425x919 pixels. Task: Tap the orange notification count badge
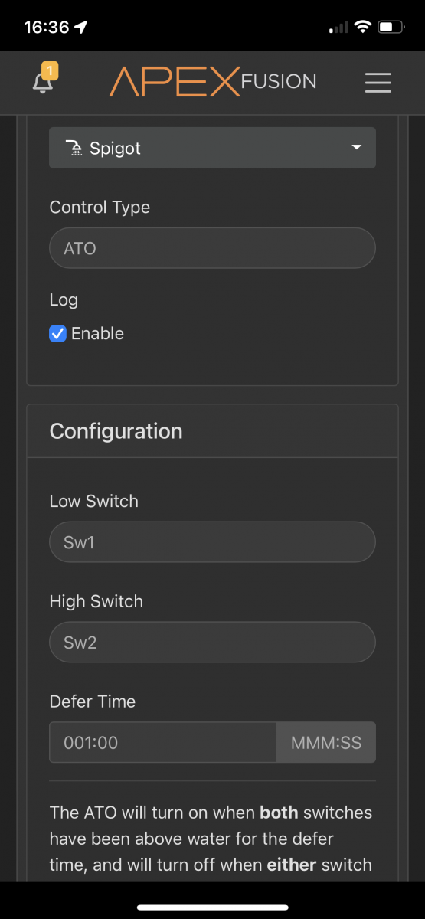[x=50, y=71]
